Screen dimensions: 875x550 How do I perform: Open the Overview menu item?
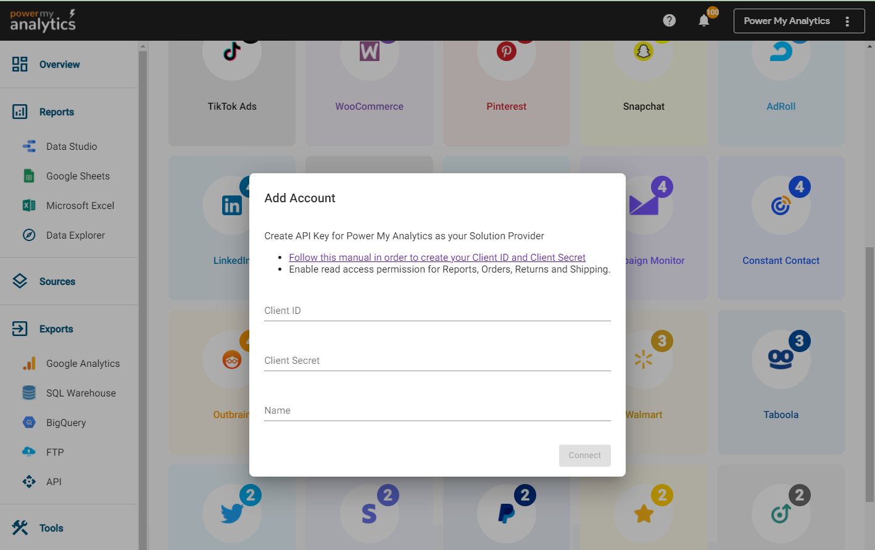coord(59,64)
